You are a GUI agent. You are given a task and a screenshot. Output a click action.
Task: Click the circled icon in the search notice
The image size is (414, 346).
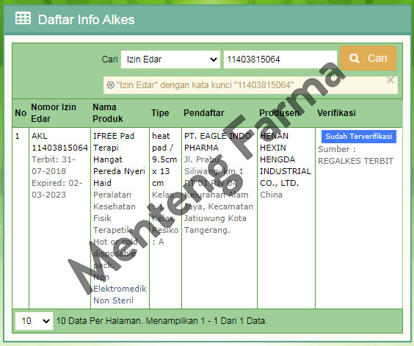tap(110, 85)
